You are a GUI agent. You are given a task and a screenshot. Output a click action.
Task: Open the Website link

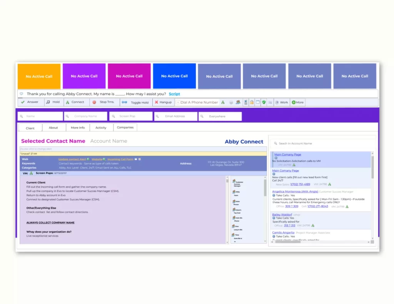(97, 159)
